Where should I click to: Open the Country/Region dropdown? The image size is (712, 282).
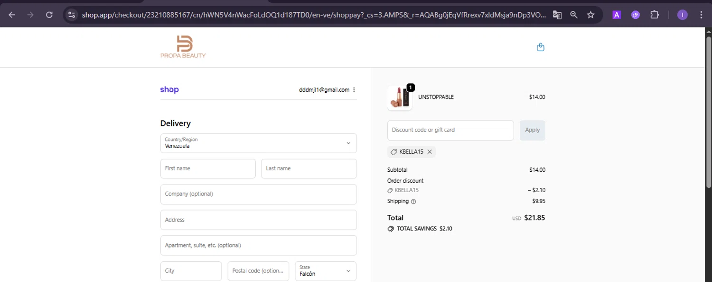click(x=259, y=143)
